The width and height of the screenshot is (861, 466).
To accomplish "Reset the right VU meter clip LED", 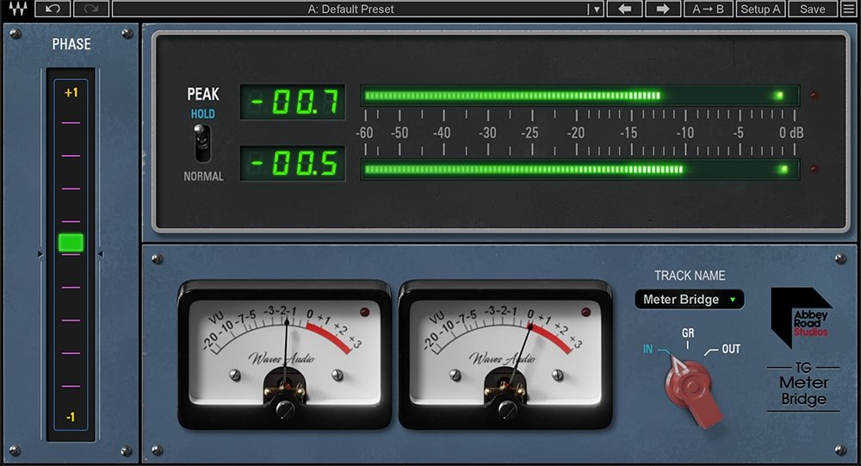I will click(x=585, y=312).
